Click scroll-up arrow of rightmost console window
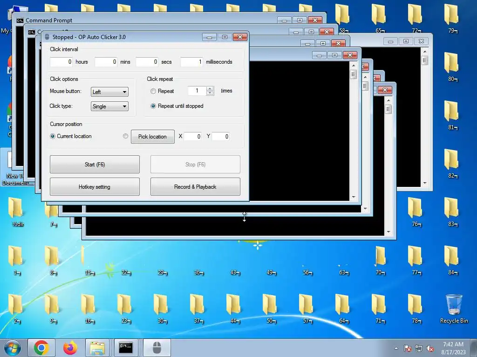 coord(425,51)
